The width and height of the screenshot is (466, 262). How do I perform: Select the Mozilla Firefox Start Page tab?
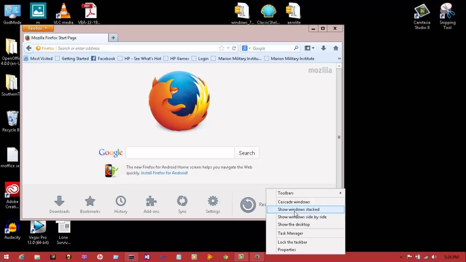click(66, 38)
